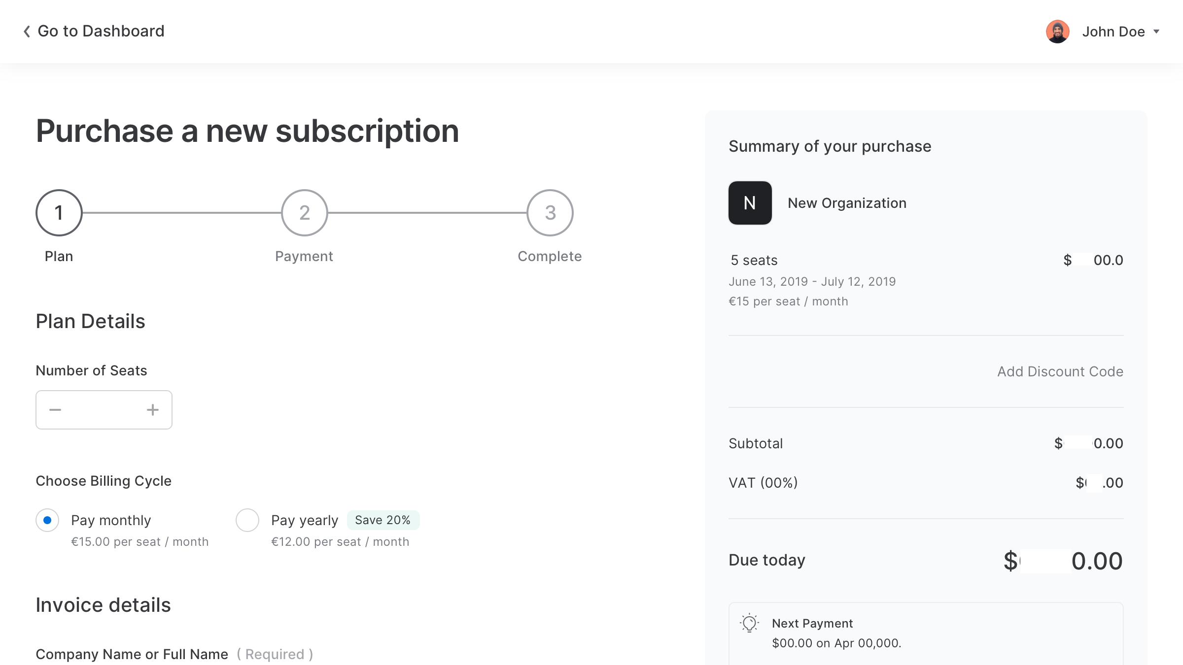Screen dimensions: 1183x665
Task: Select the Pay monthly radio button
Action: click(47, 520)
